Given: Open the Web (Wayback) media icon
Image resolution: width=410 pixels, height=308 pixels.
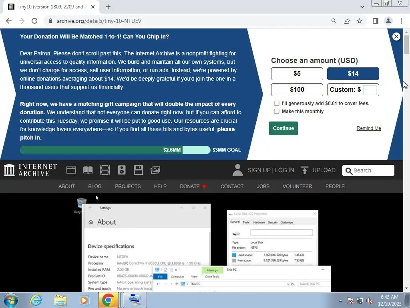Looking at the screenshot, I should (x=71, y=170).
